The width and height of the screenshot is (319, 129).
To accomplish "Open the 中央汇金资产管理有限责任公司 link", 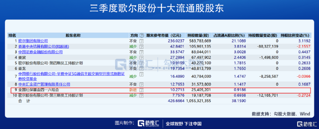I will (44, 84).
